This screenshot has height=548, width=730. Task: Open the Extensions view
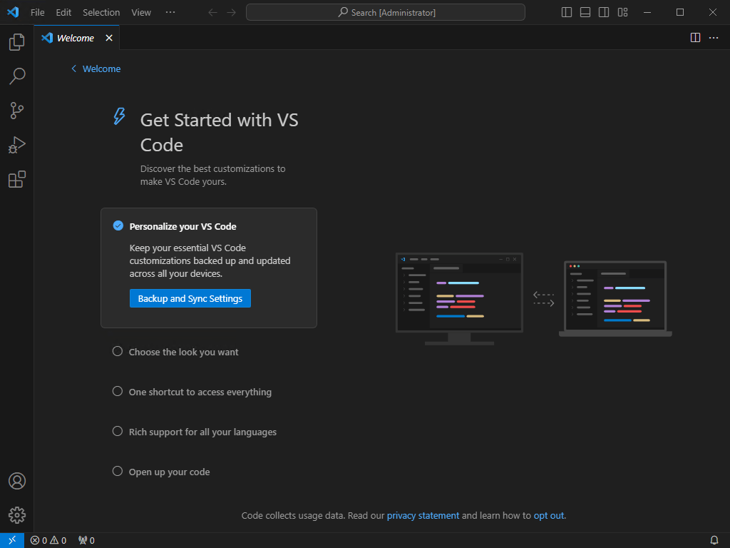(17, 179)
